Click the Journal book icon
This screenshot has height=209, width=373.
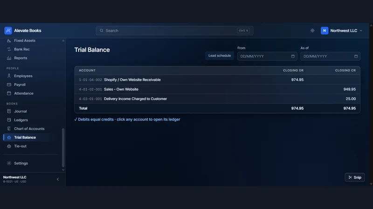9,111
